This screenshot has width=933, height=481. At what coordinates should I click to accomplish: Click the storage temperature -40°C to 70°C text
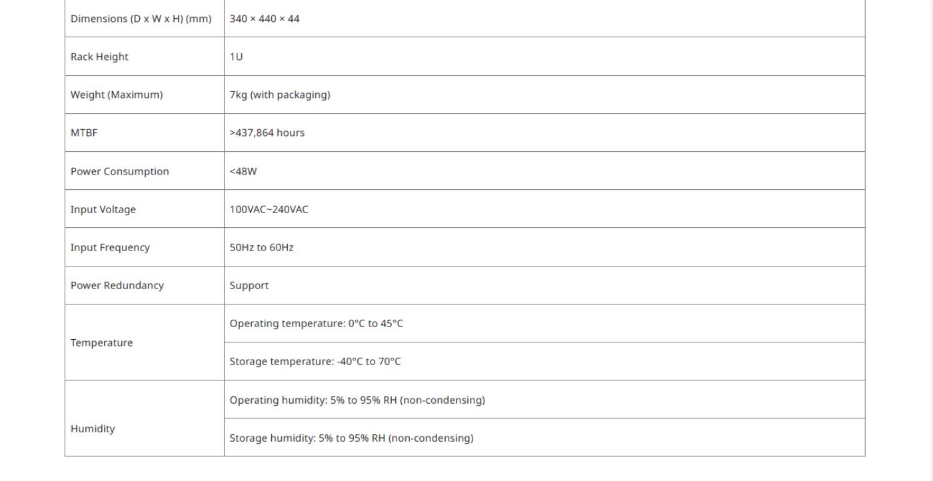pos(315,361)
